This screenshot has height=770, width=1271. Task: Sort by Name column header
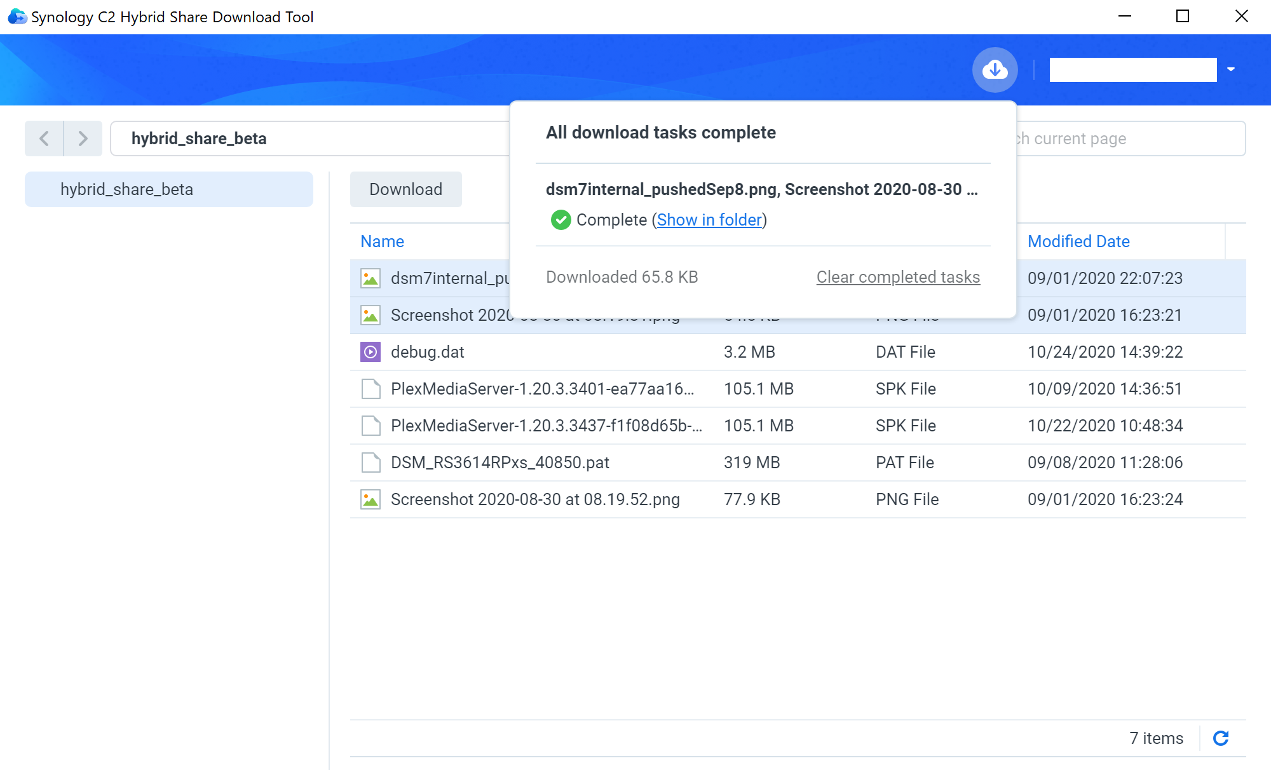click(382, 241)
